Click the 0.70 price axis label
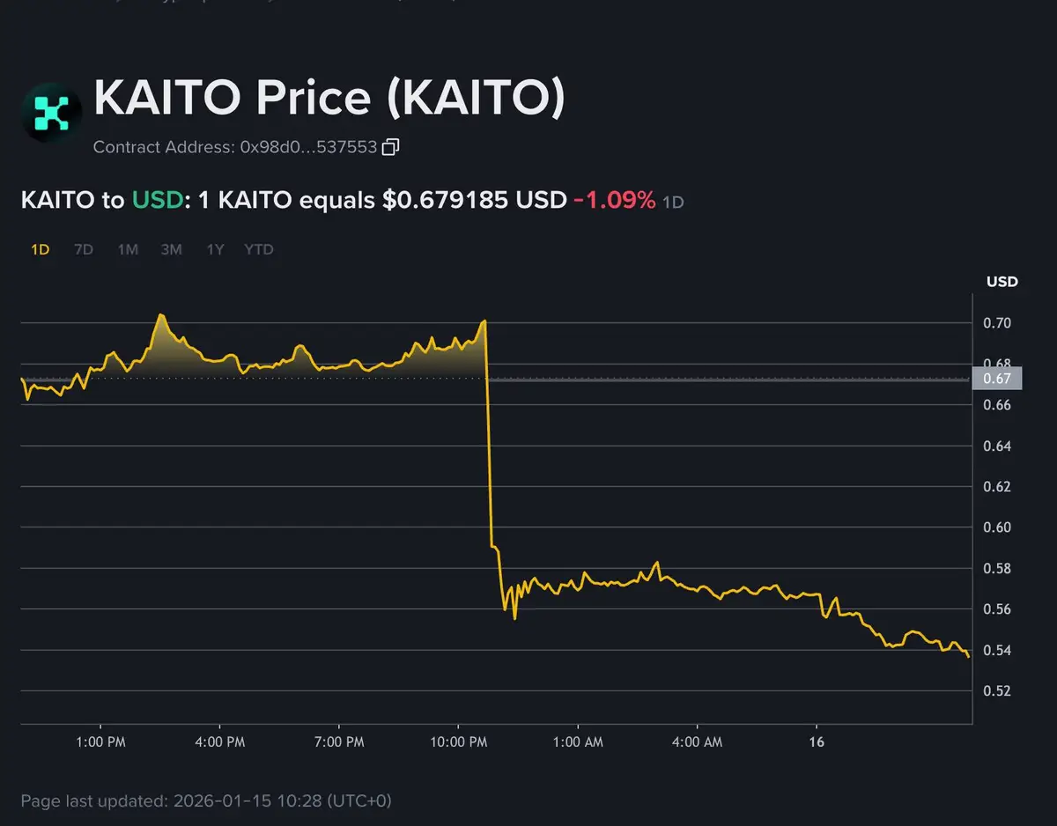 coord(997,323)
